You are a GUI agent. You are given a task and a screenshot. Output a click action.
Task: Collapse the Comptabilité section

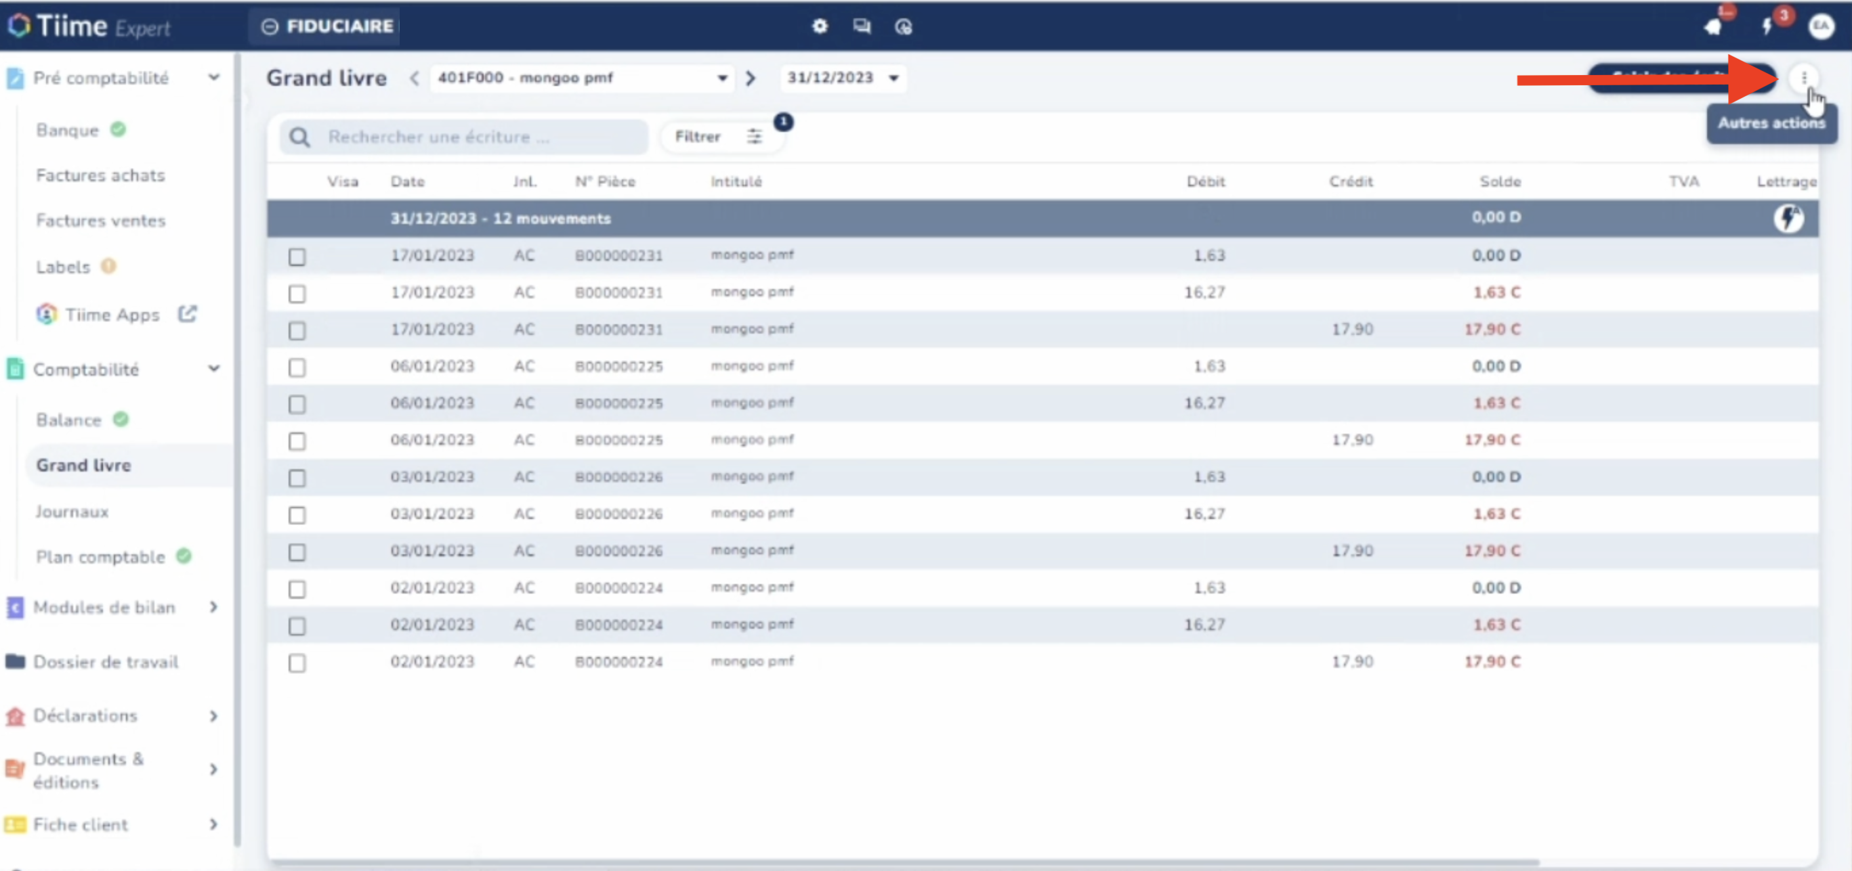(213, 368)
